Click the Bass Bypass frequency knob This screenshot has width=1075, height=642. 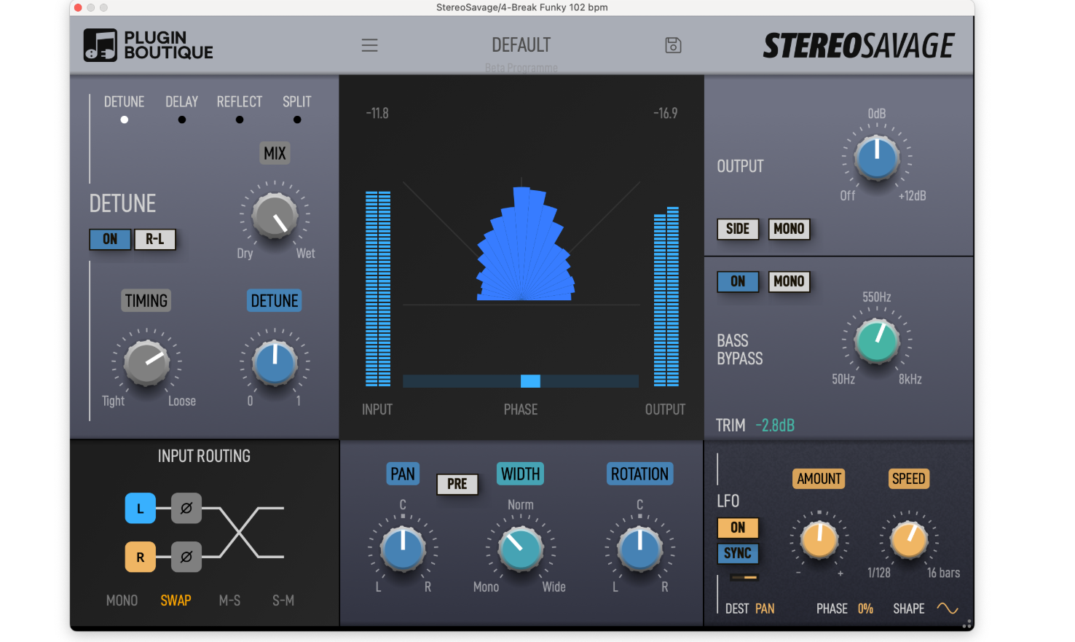pyautogui.click(x=877, y=341)
